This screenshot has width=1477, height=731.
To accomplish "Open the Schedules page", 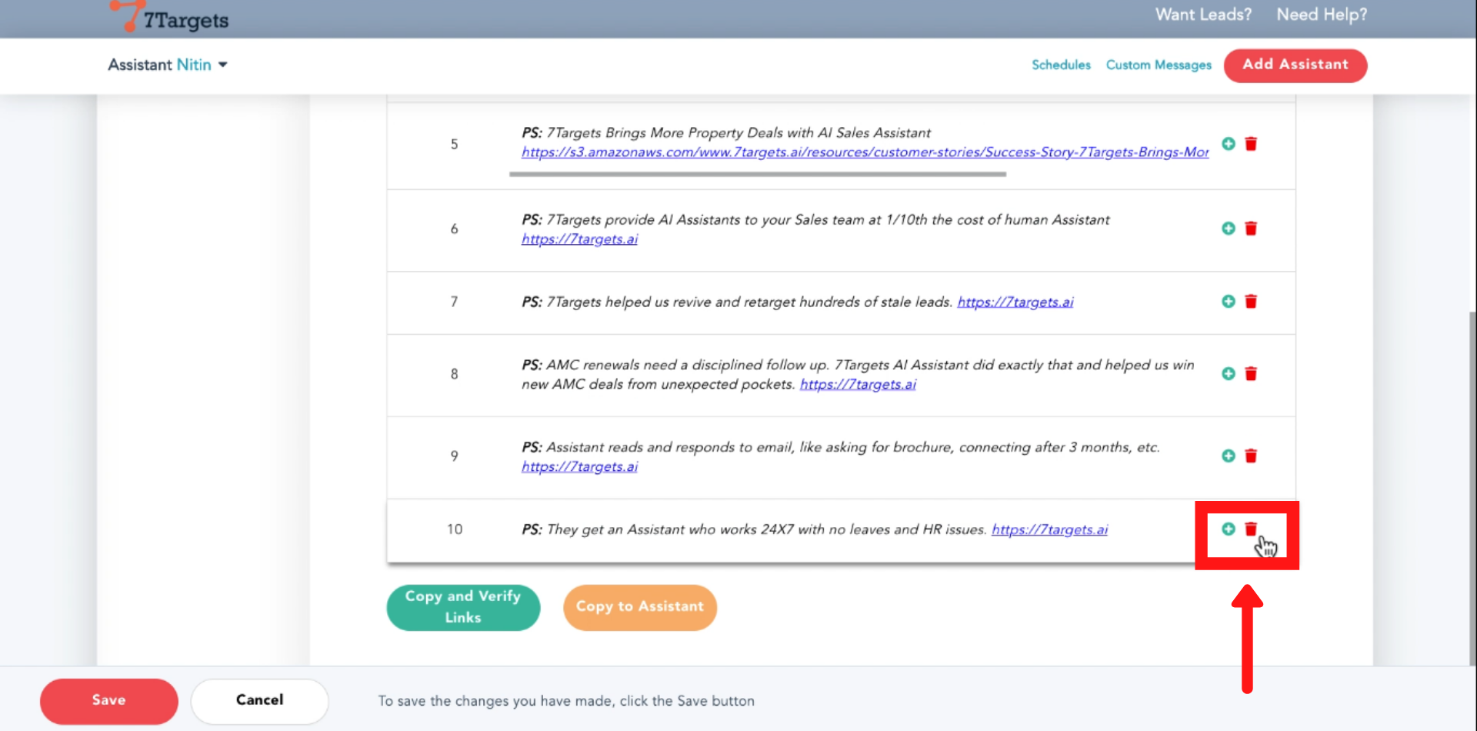I will pos(1061,65).
